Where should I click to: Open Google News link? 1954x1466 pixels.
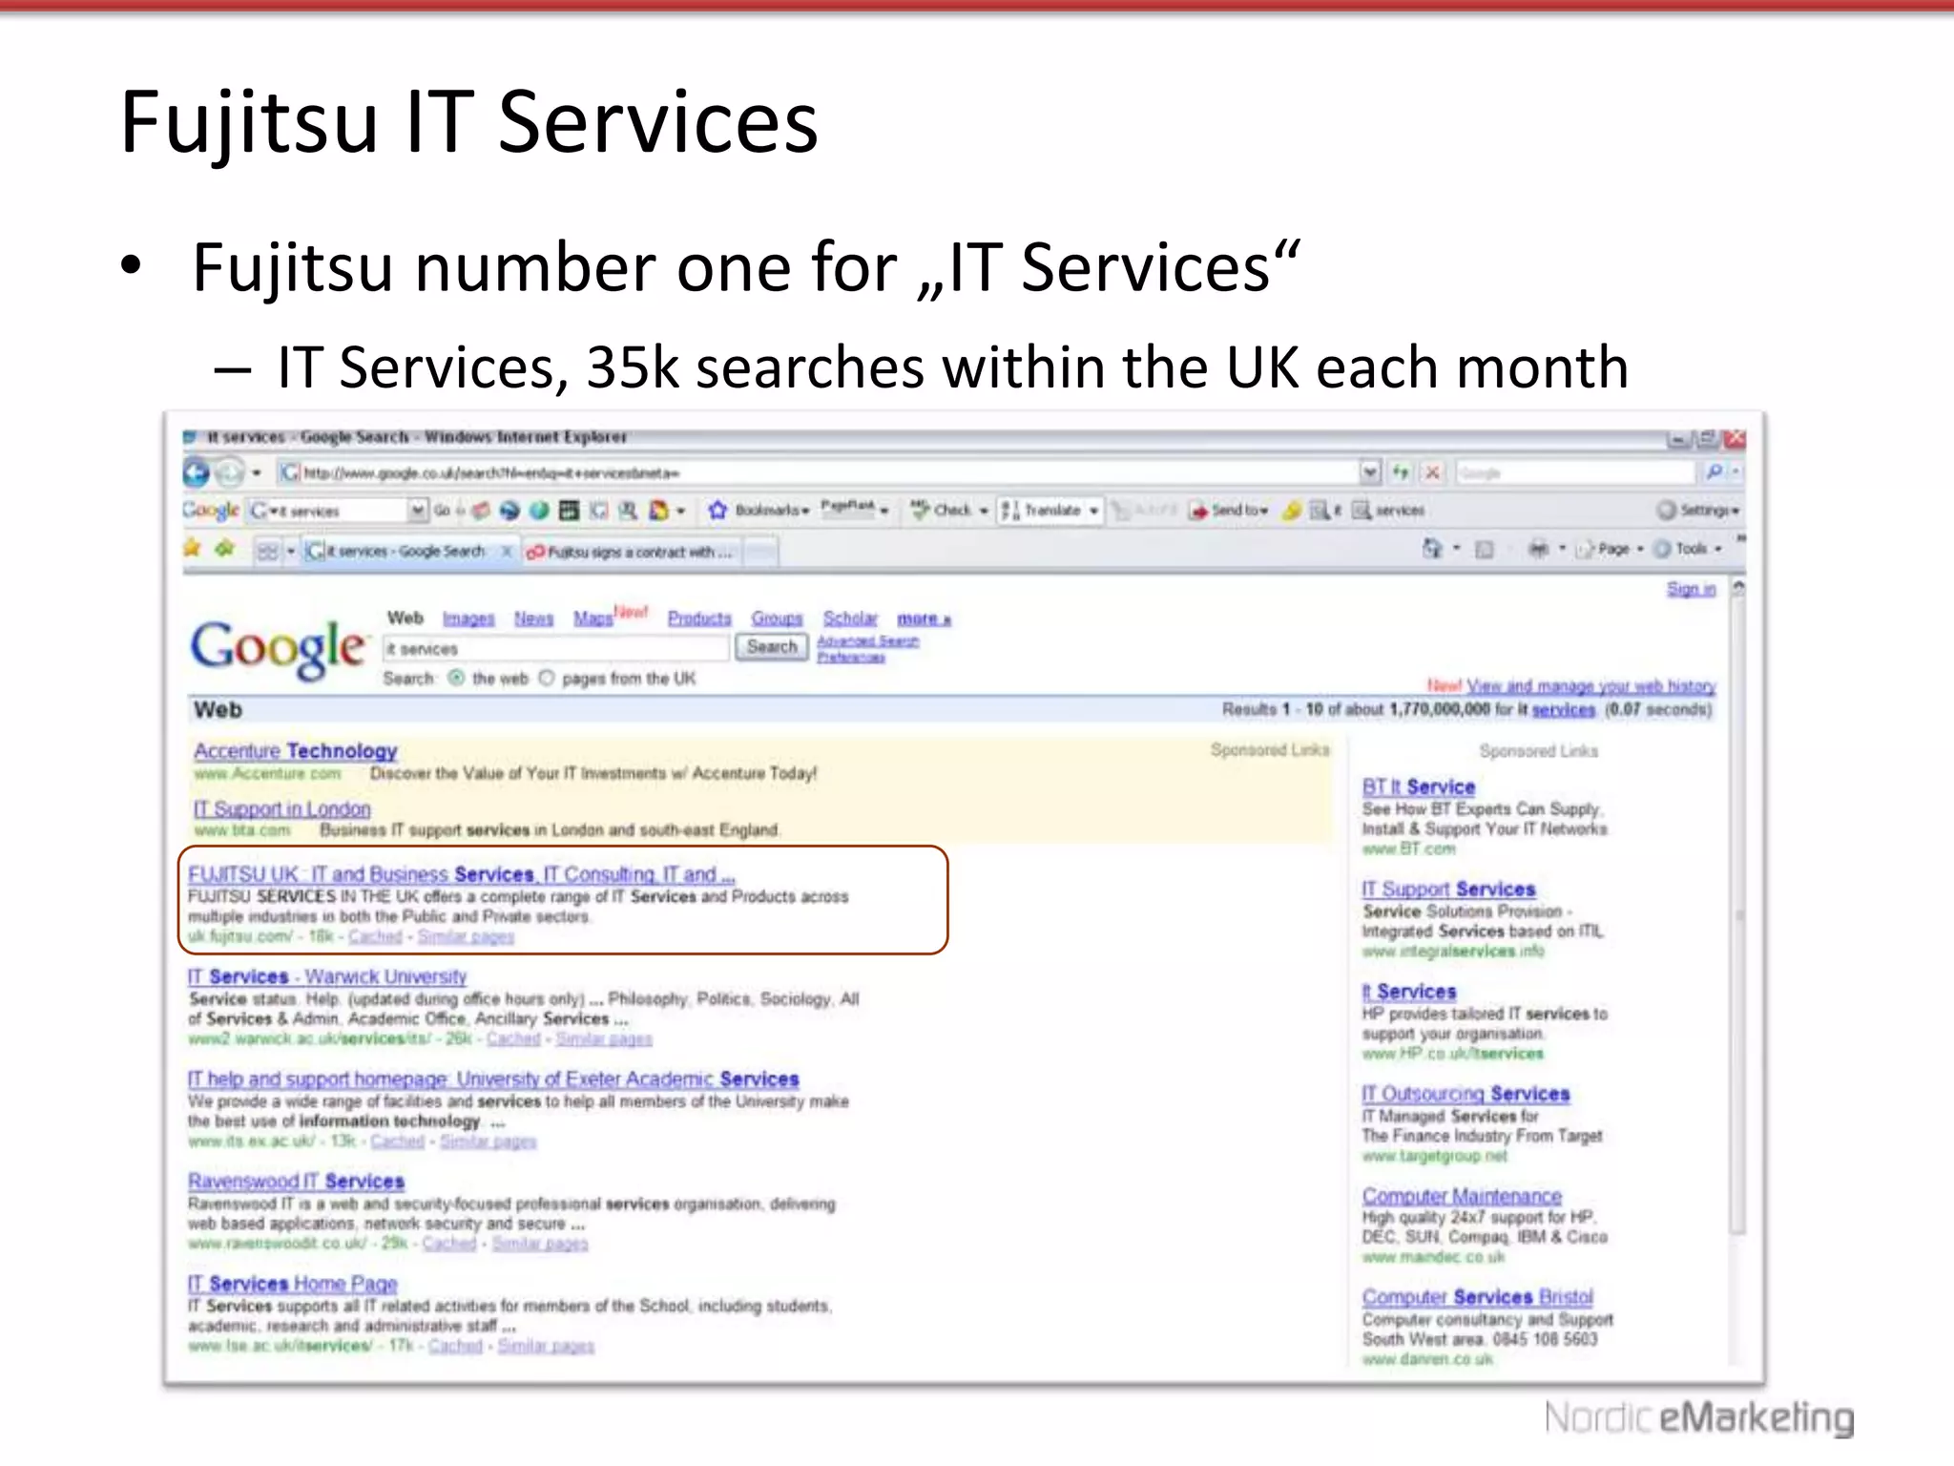click(x=533, y=618)
